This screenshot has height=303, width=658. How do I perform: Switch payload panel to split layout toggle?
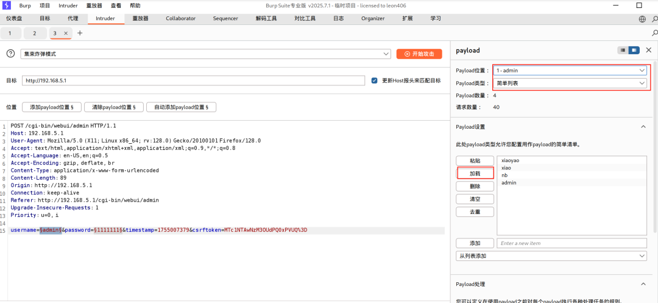coord(634,50)
